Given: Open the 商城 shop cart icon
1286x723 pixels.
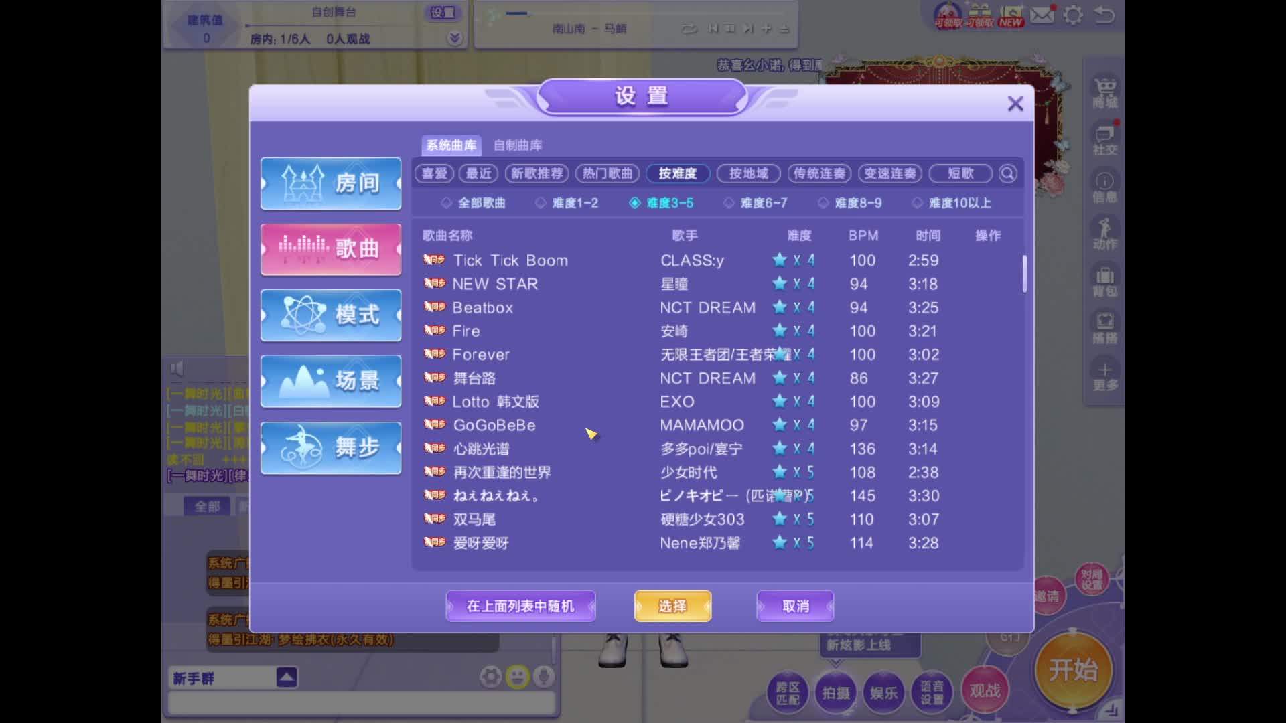Looking at the screenshot, I should click(x=1105, y=92).
